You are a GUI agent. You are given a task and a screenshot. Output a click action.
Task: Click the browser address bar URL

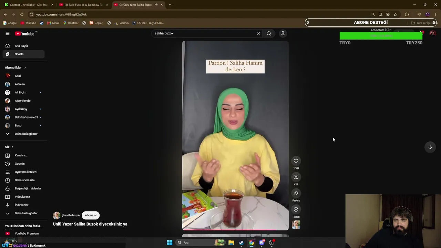tap(61, 14)
